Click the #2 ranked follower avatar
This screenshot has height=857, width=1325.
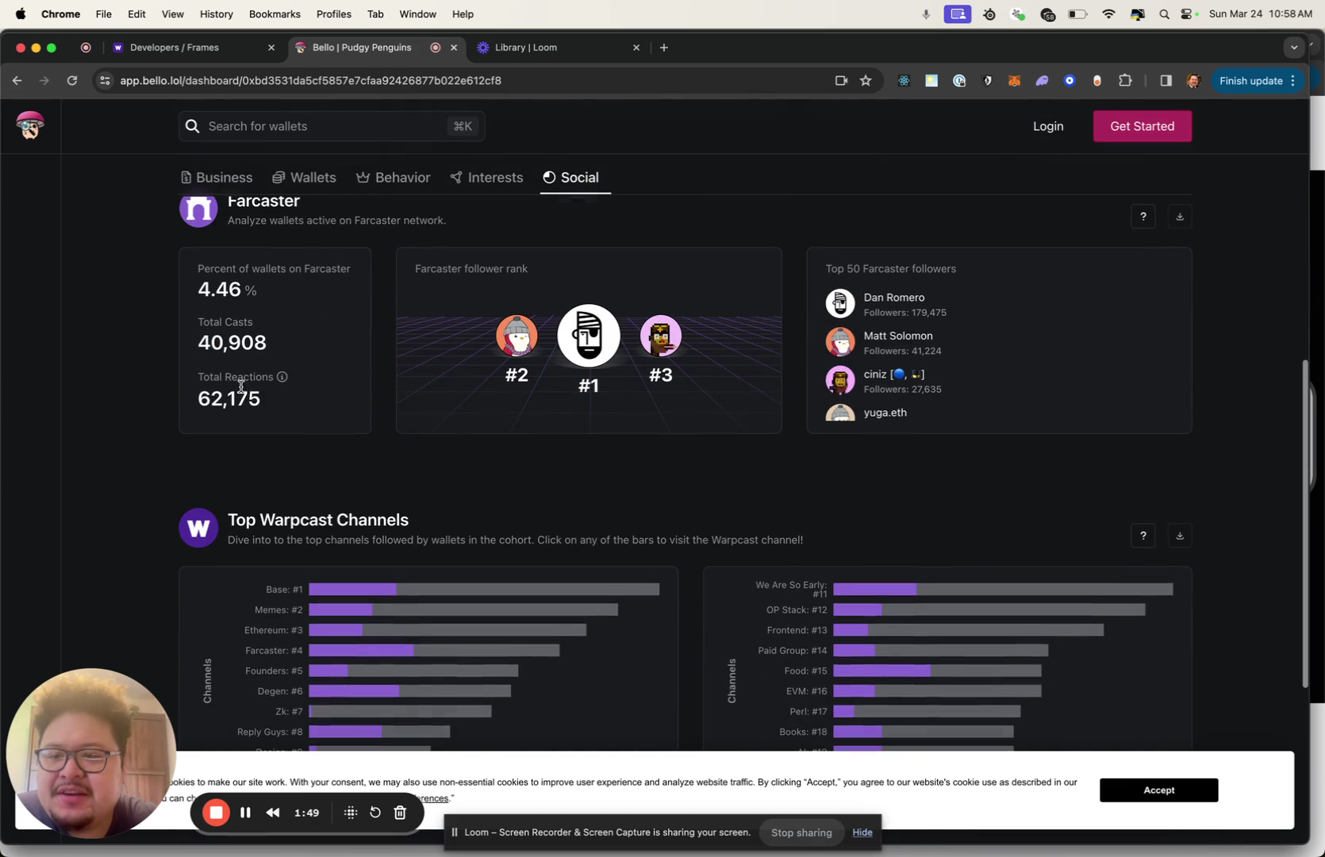(x=517, y=336)
